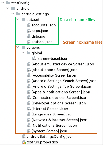The image size is (105, 145).
Task: Click the apps.json file icon
Action: coord(29,31)
